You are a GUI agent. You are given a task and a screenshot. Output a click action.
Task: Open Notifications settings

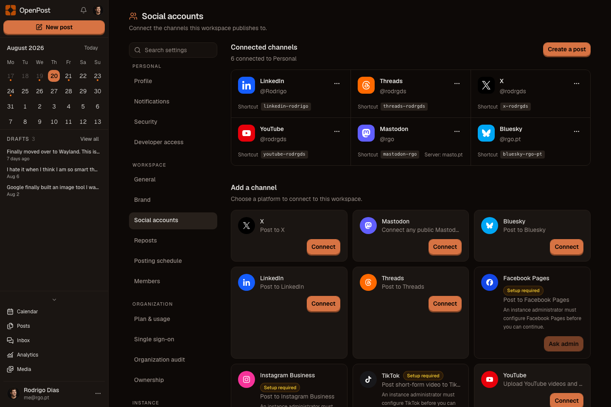point(173,101)
